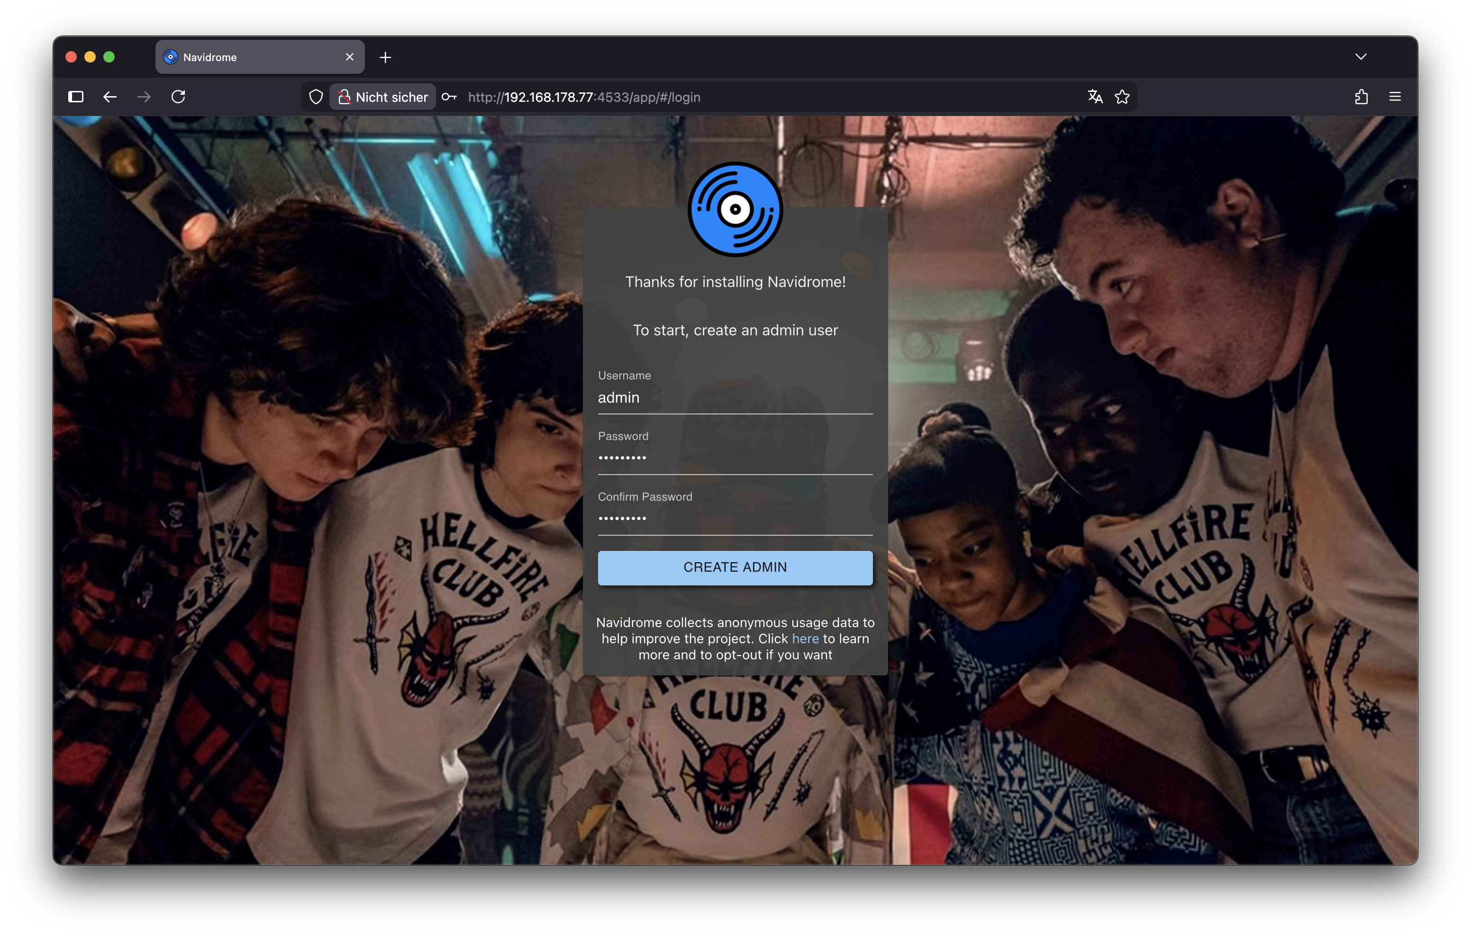Bookmark page with the star icon
Image resolution: width=1471 pixels, height=935 pixels.
[x=1122, y=97]
